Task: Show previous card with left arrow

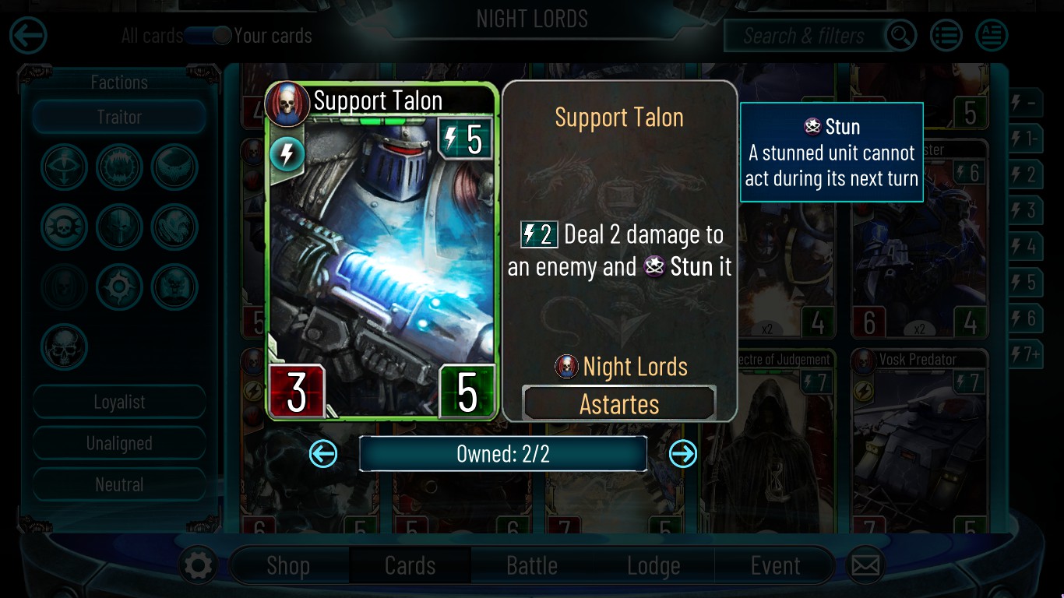Action: pyautogui.click(x=323, y=453)
